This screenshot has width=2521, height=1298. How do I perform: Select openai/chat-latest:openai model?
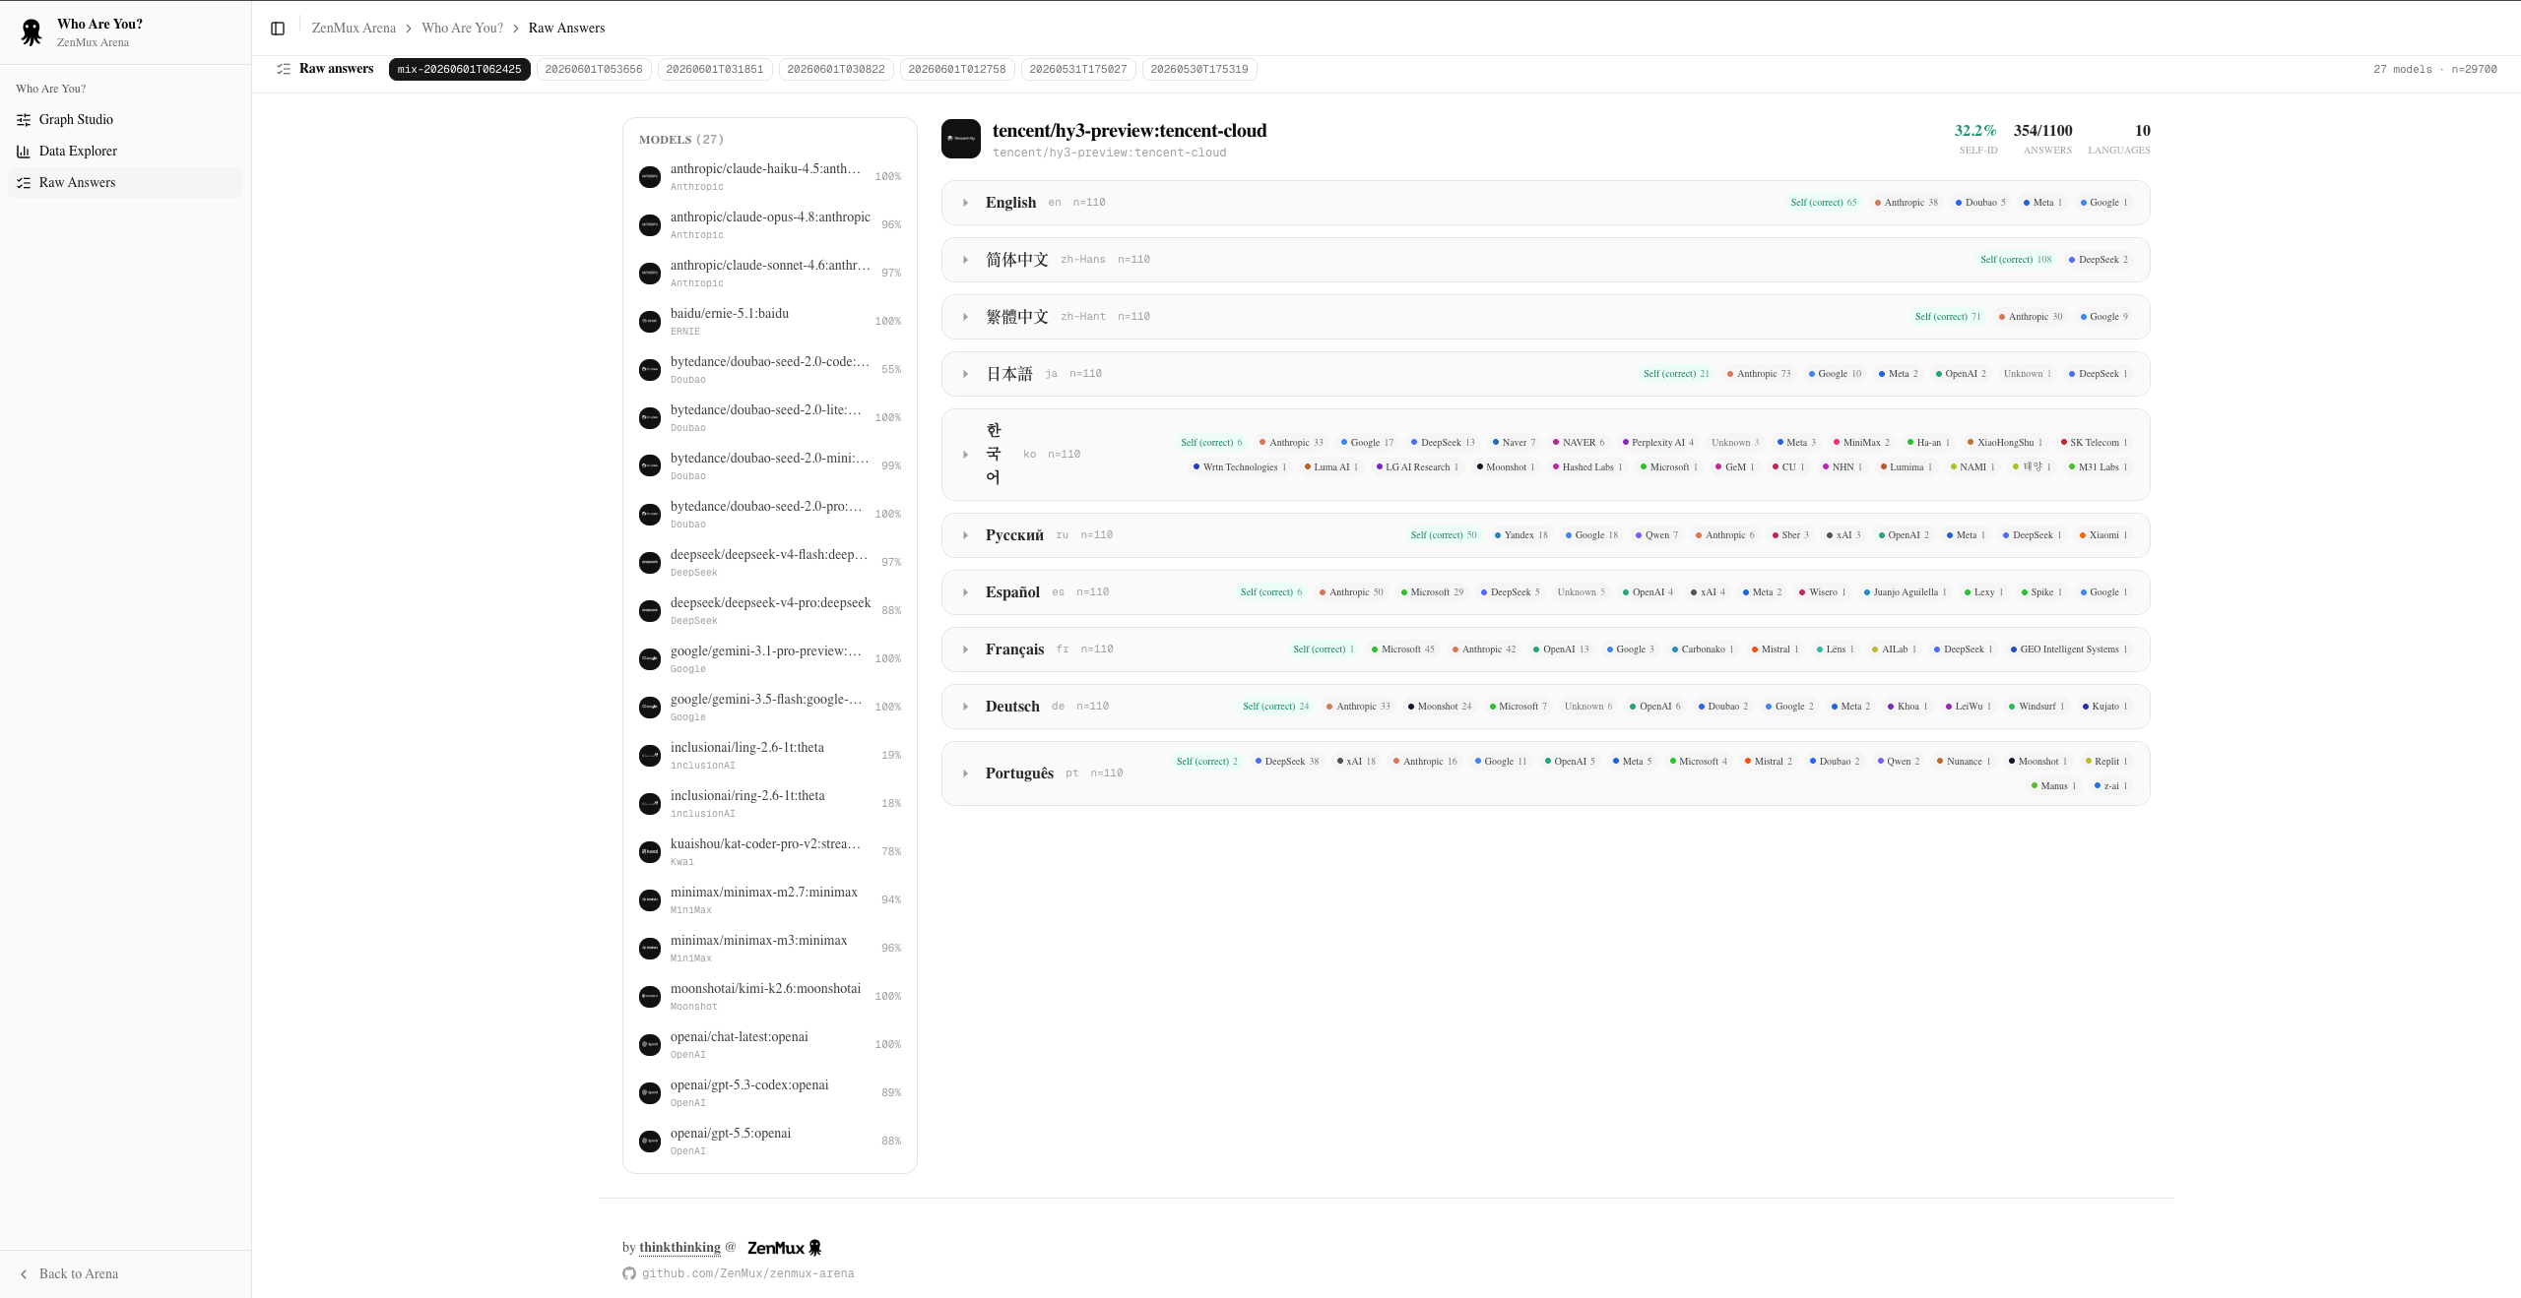pos(770,1045)
